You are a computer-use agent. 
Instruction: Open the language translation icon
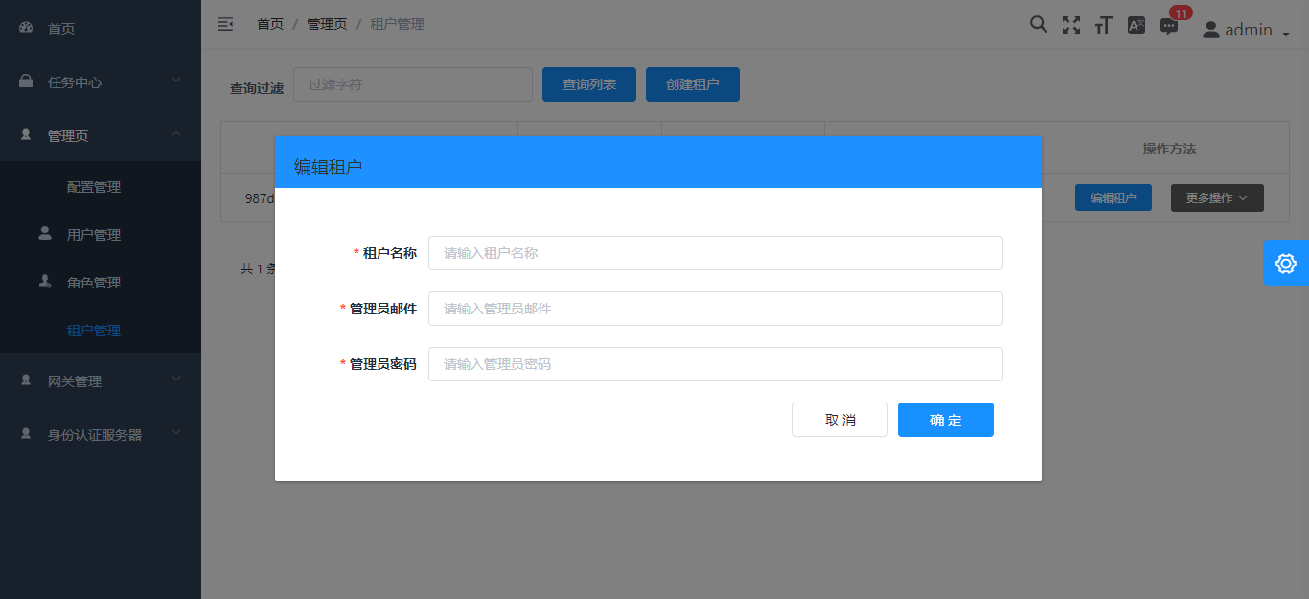click(1136, 24)
